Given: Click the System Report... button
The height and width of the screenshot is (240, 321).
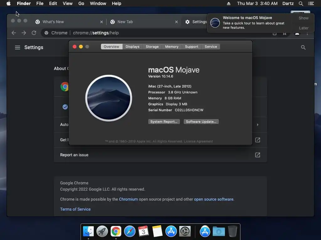Looking at the screenshot, I should [164, 122].
